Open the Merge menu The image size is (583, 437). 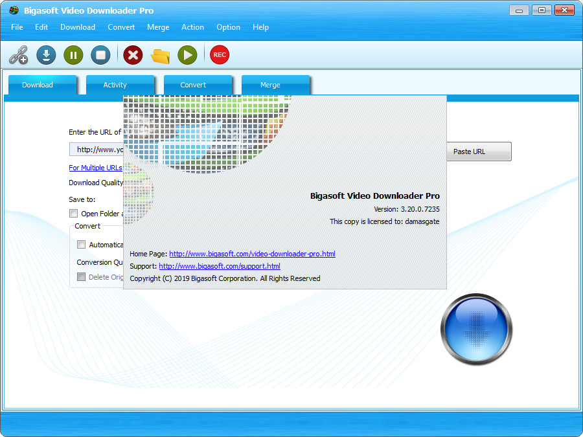point(158,27)
